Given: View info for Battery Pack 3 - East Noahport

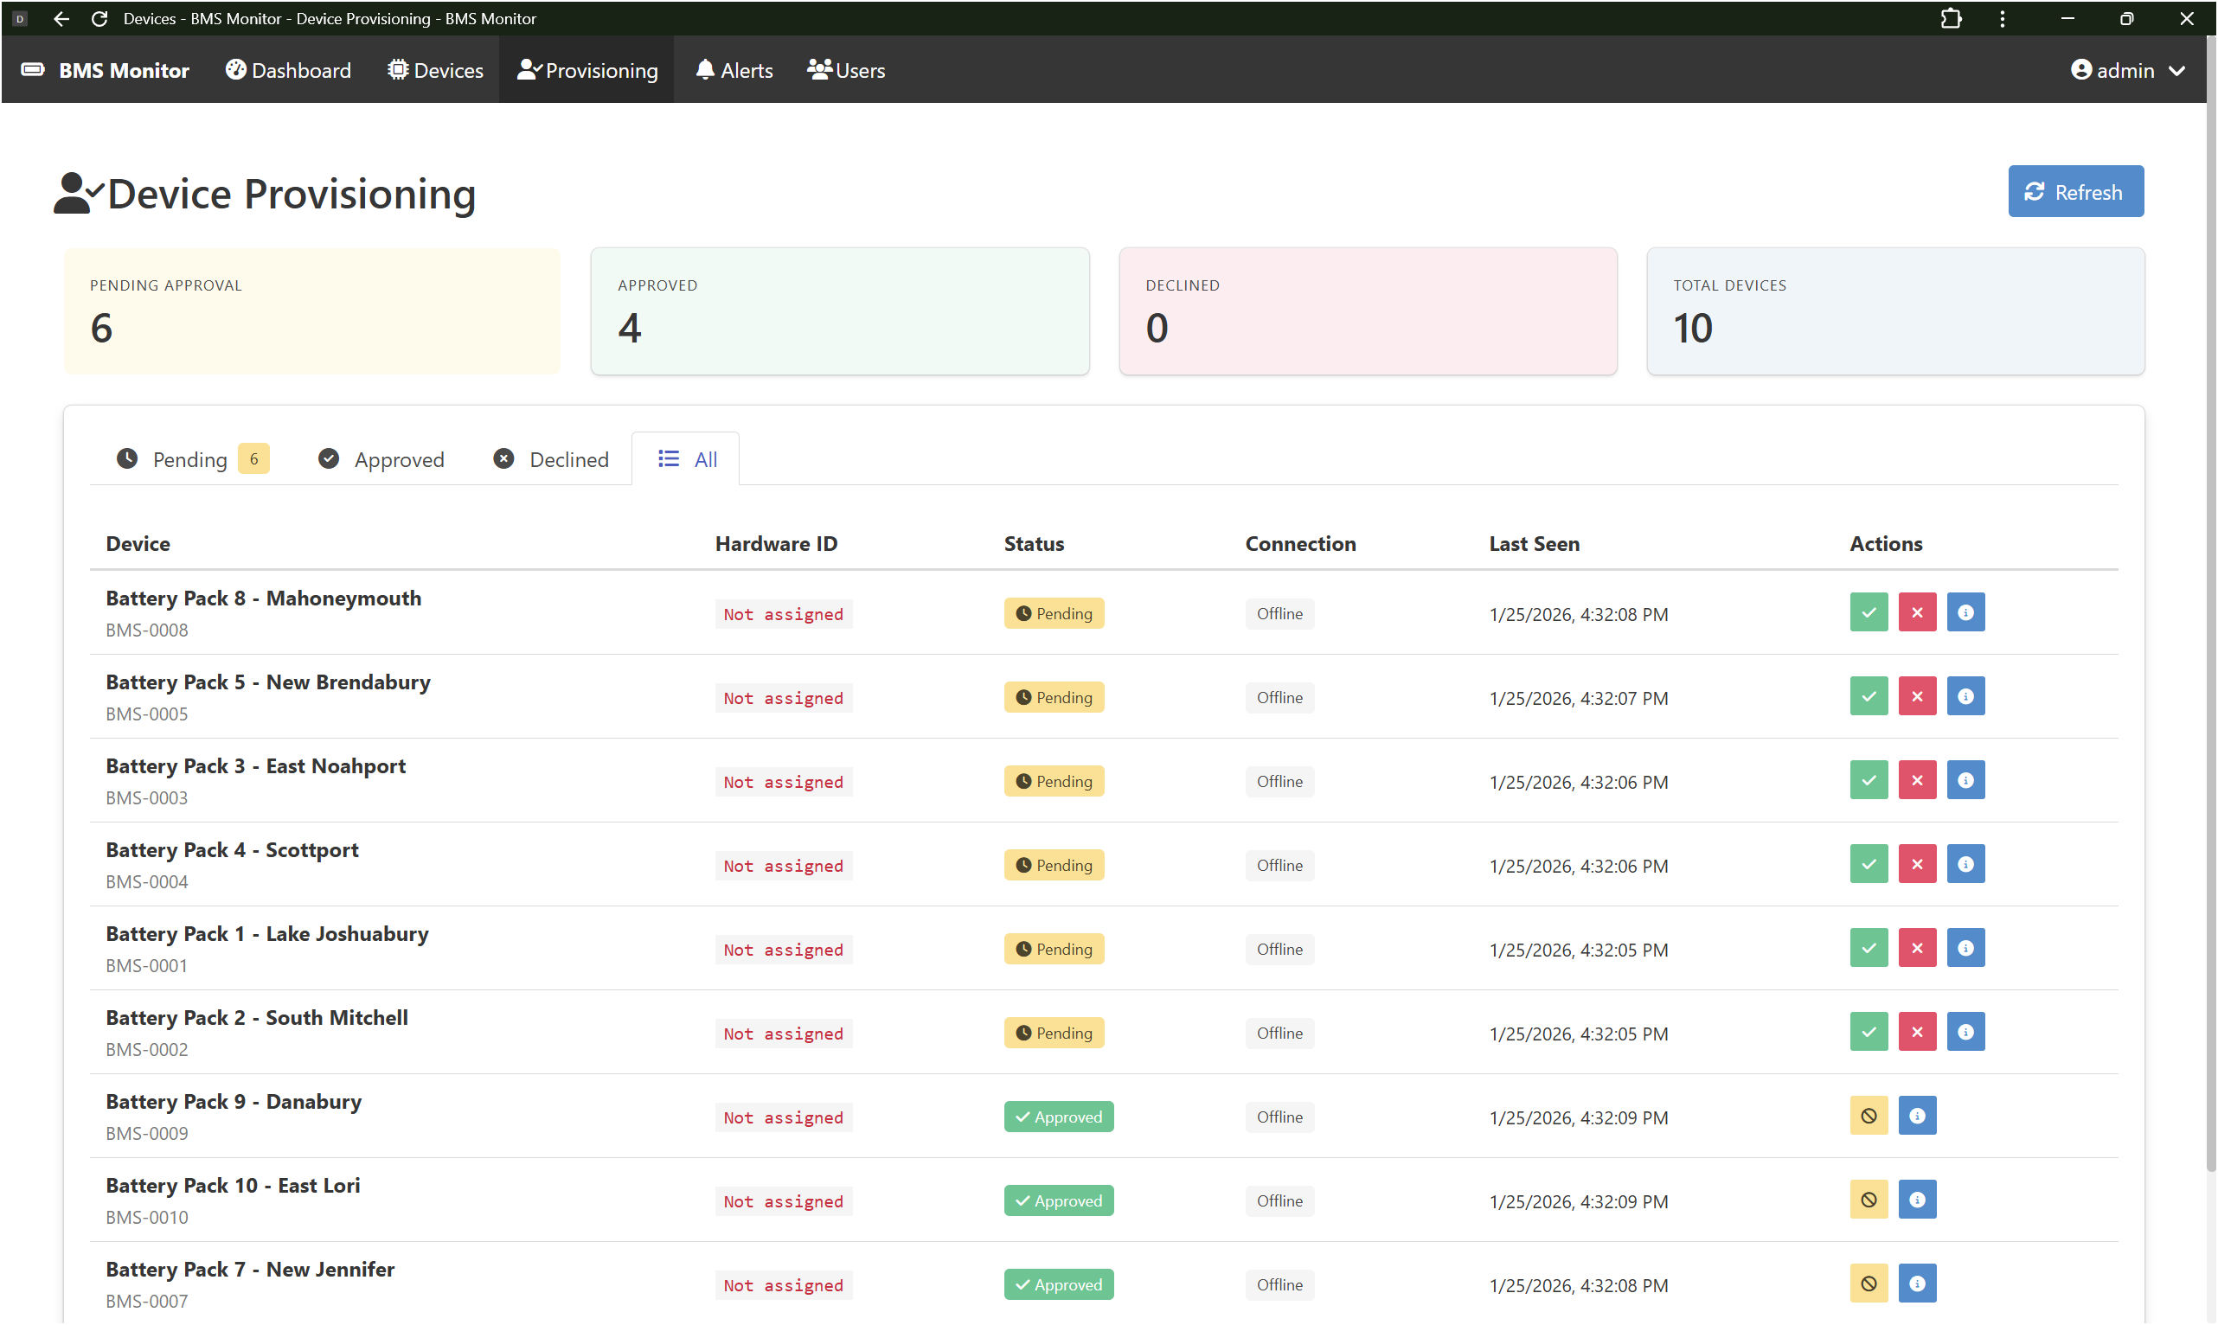Looking at the screenshot, I should click(1965, 780).
